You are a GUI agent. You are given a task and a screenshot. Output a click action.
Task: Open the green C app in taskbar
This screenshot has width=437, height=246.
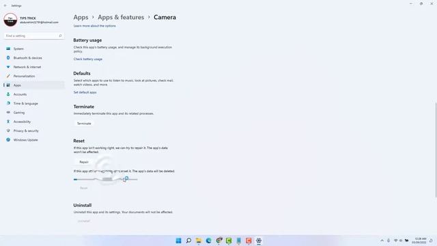(x=229, y=241)
